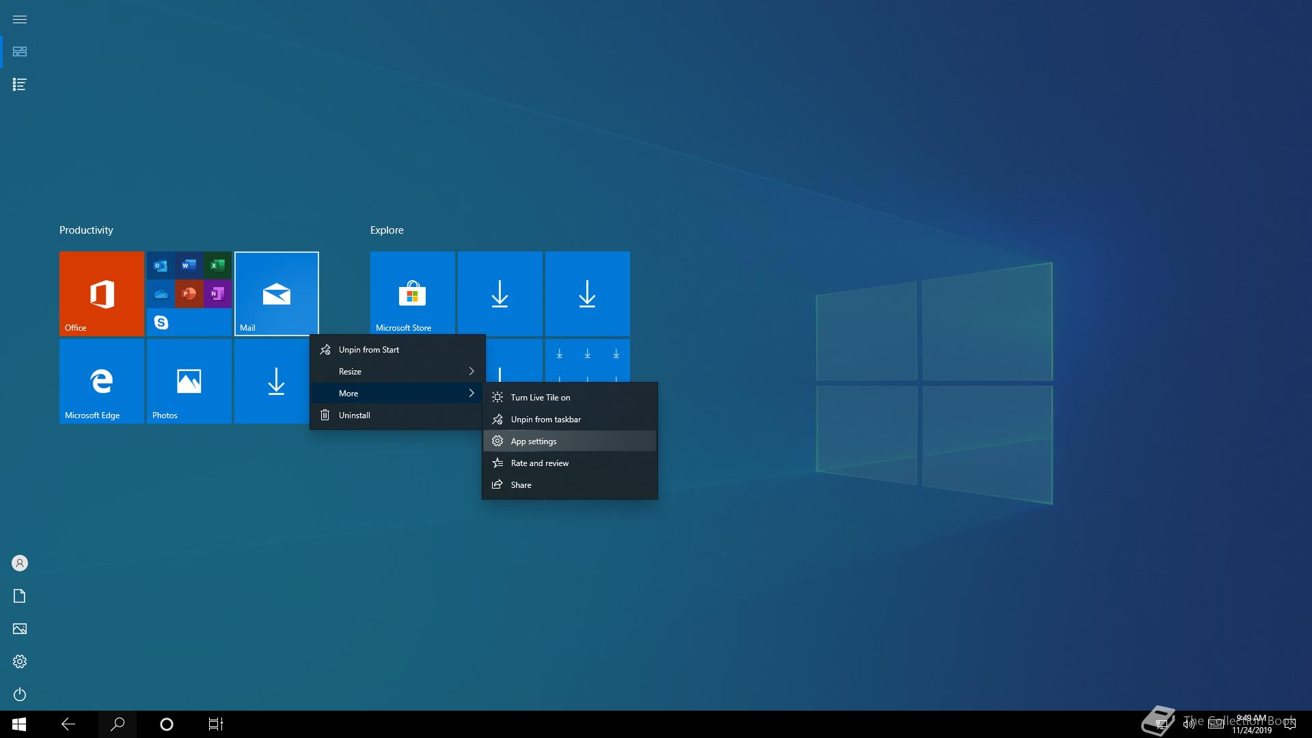The image size is (1312, 738).
Task: Choose Uninstall from context menu
Action: coord(398,415)
